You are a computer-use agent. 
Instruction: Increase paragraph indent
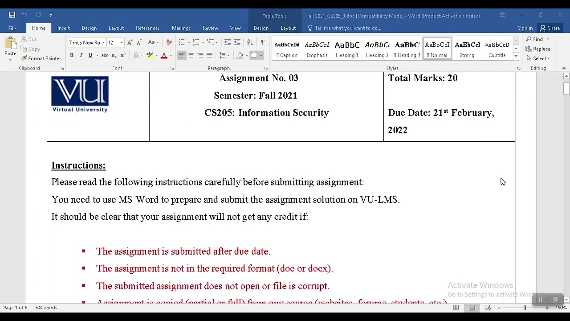(x=237, y=43)
